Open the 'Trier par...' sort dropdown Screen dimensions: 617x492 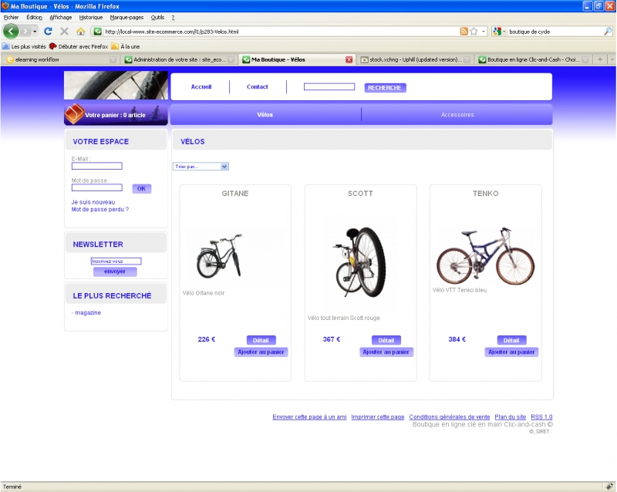pos(201,167)
